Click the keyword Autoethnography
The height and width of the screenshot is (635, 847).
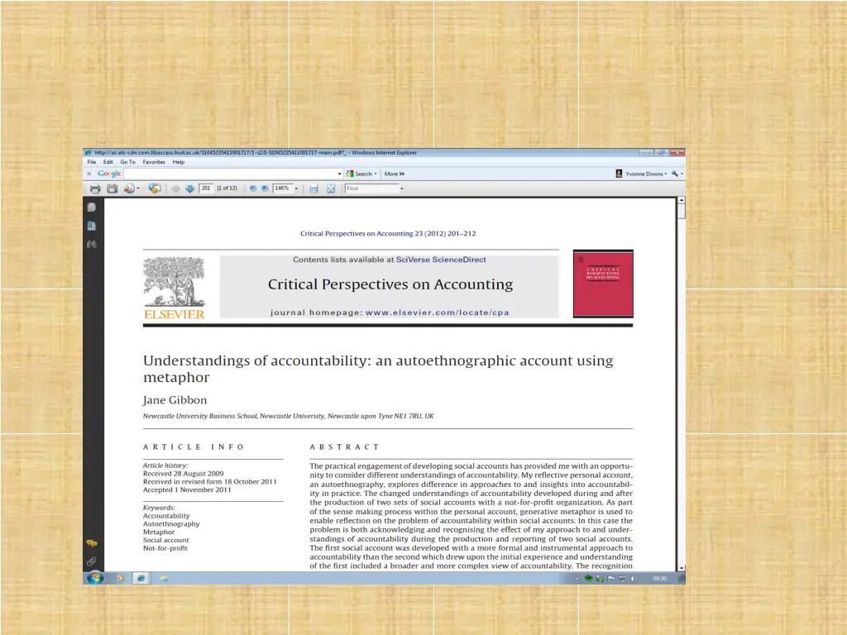click(x=171, y=523)
